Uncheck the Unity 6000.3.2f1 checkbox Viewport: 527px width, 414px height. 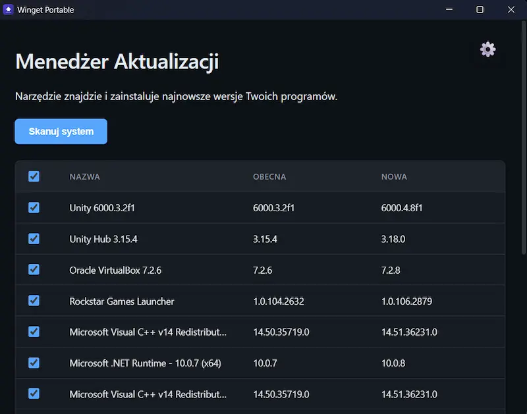[x=34, y=207]
